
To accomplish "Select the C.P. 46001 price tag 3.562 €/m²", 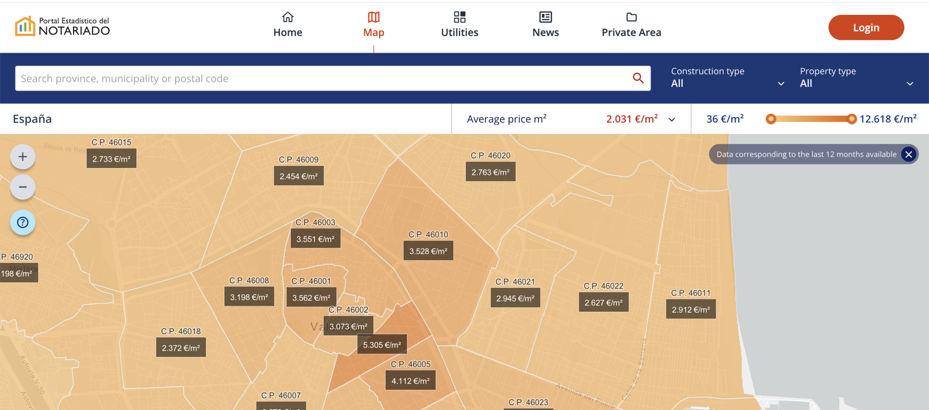I will 311,297.
